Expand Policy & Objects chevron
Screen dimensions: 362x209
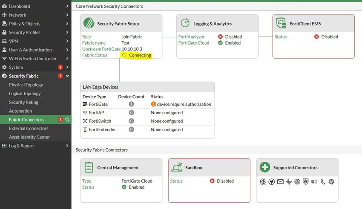(67, 24)
